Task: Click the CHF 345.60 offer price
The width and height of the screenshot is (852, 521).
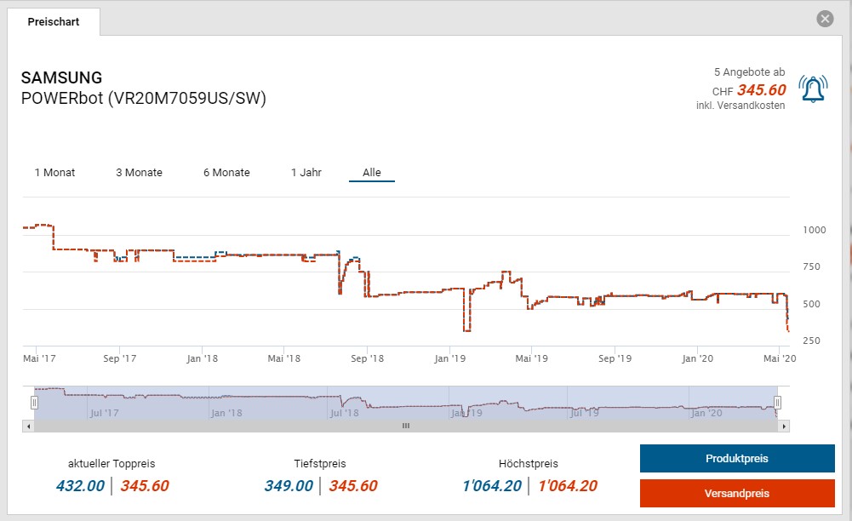Action: [760, 90]
